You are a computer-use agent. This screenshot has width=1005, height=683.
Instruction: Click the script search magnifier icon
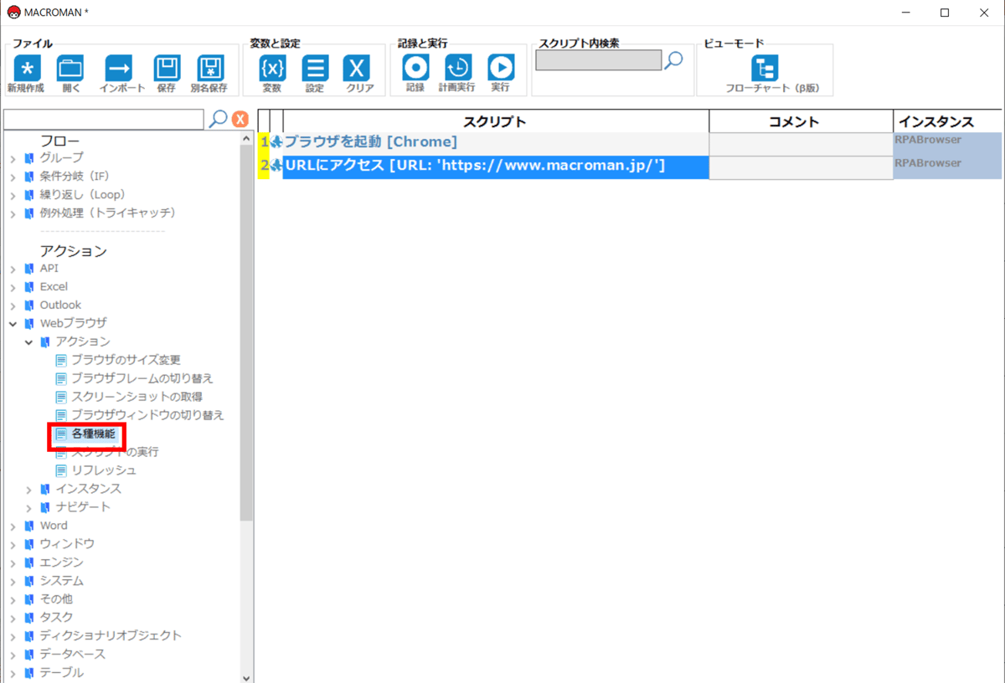(x=673, y=60)
